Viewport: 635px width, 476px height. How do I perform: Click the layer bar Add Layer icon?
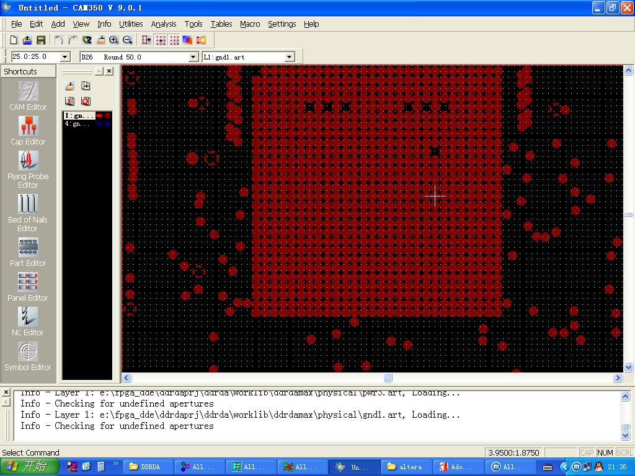coord(86,86)
